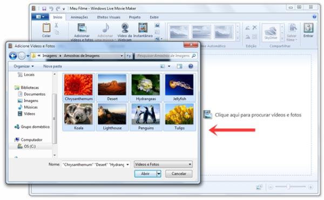Open the Vídeos e Fotos file type dropdown
This screenshot has height=200, width=324.
coord(163,164)
